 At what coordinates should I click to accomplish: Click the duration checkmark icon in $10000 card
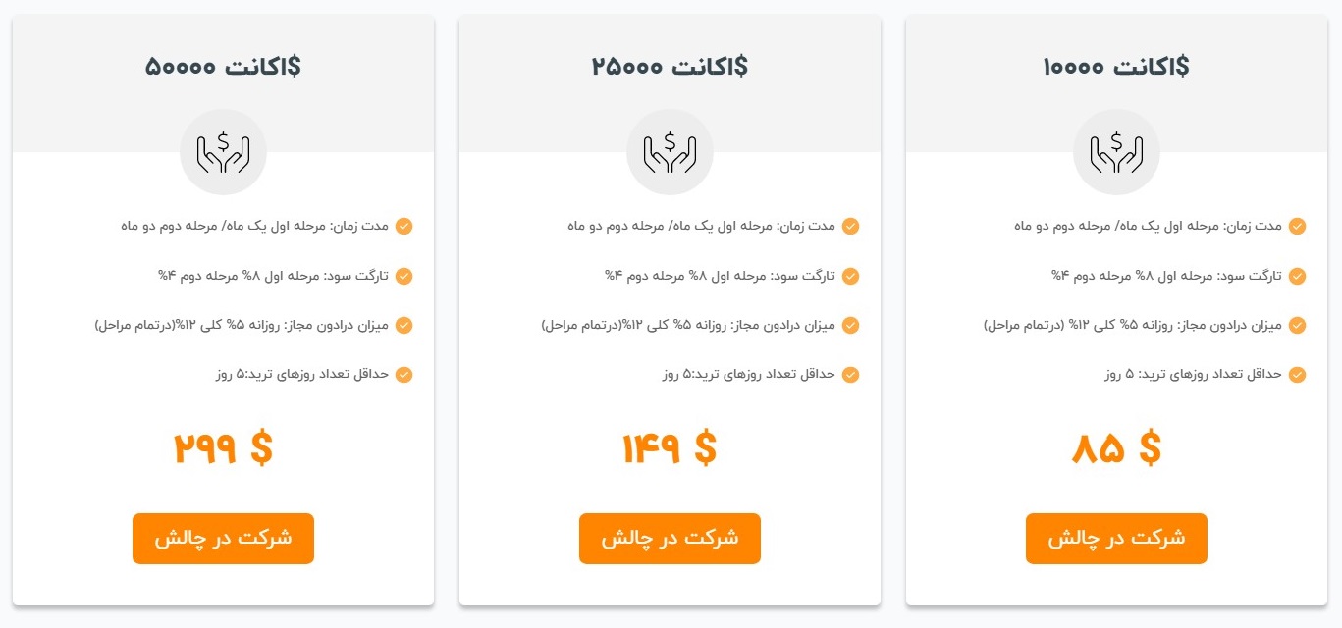(x=1298, y=227)
